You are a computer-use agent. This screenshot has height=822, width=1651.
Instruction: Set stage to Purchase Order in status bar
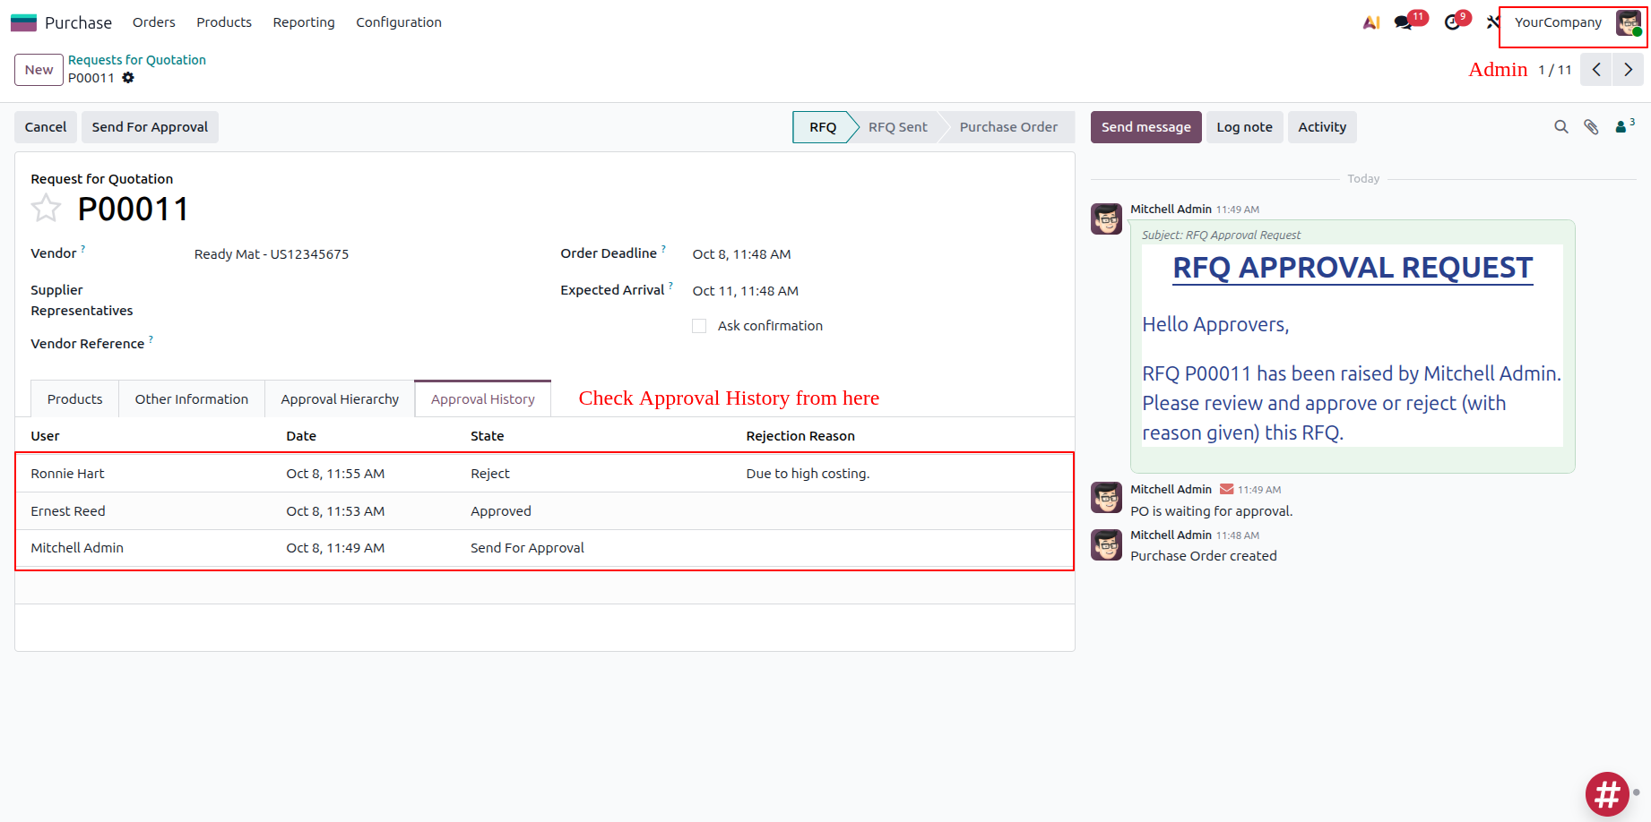point(1008,126)
